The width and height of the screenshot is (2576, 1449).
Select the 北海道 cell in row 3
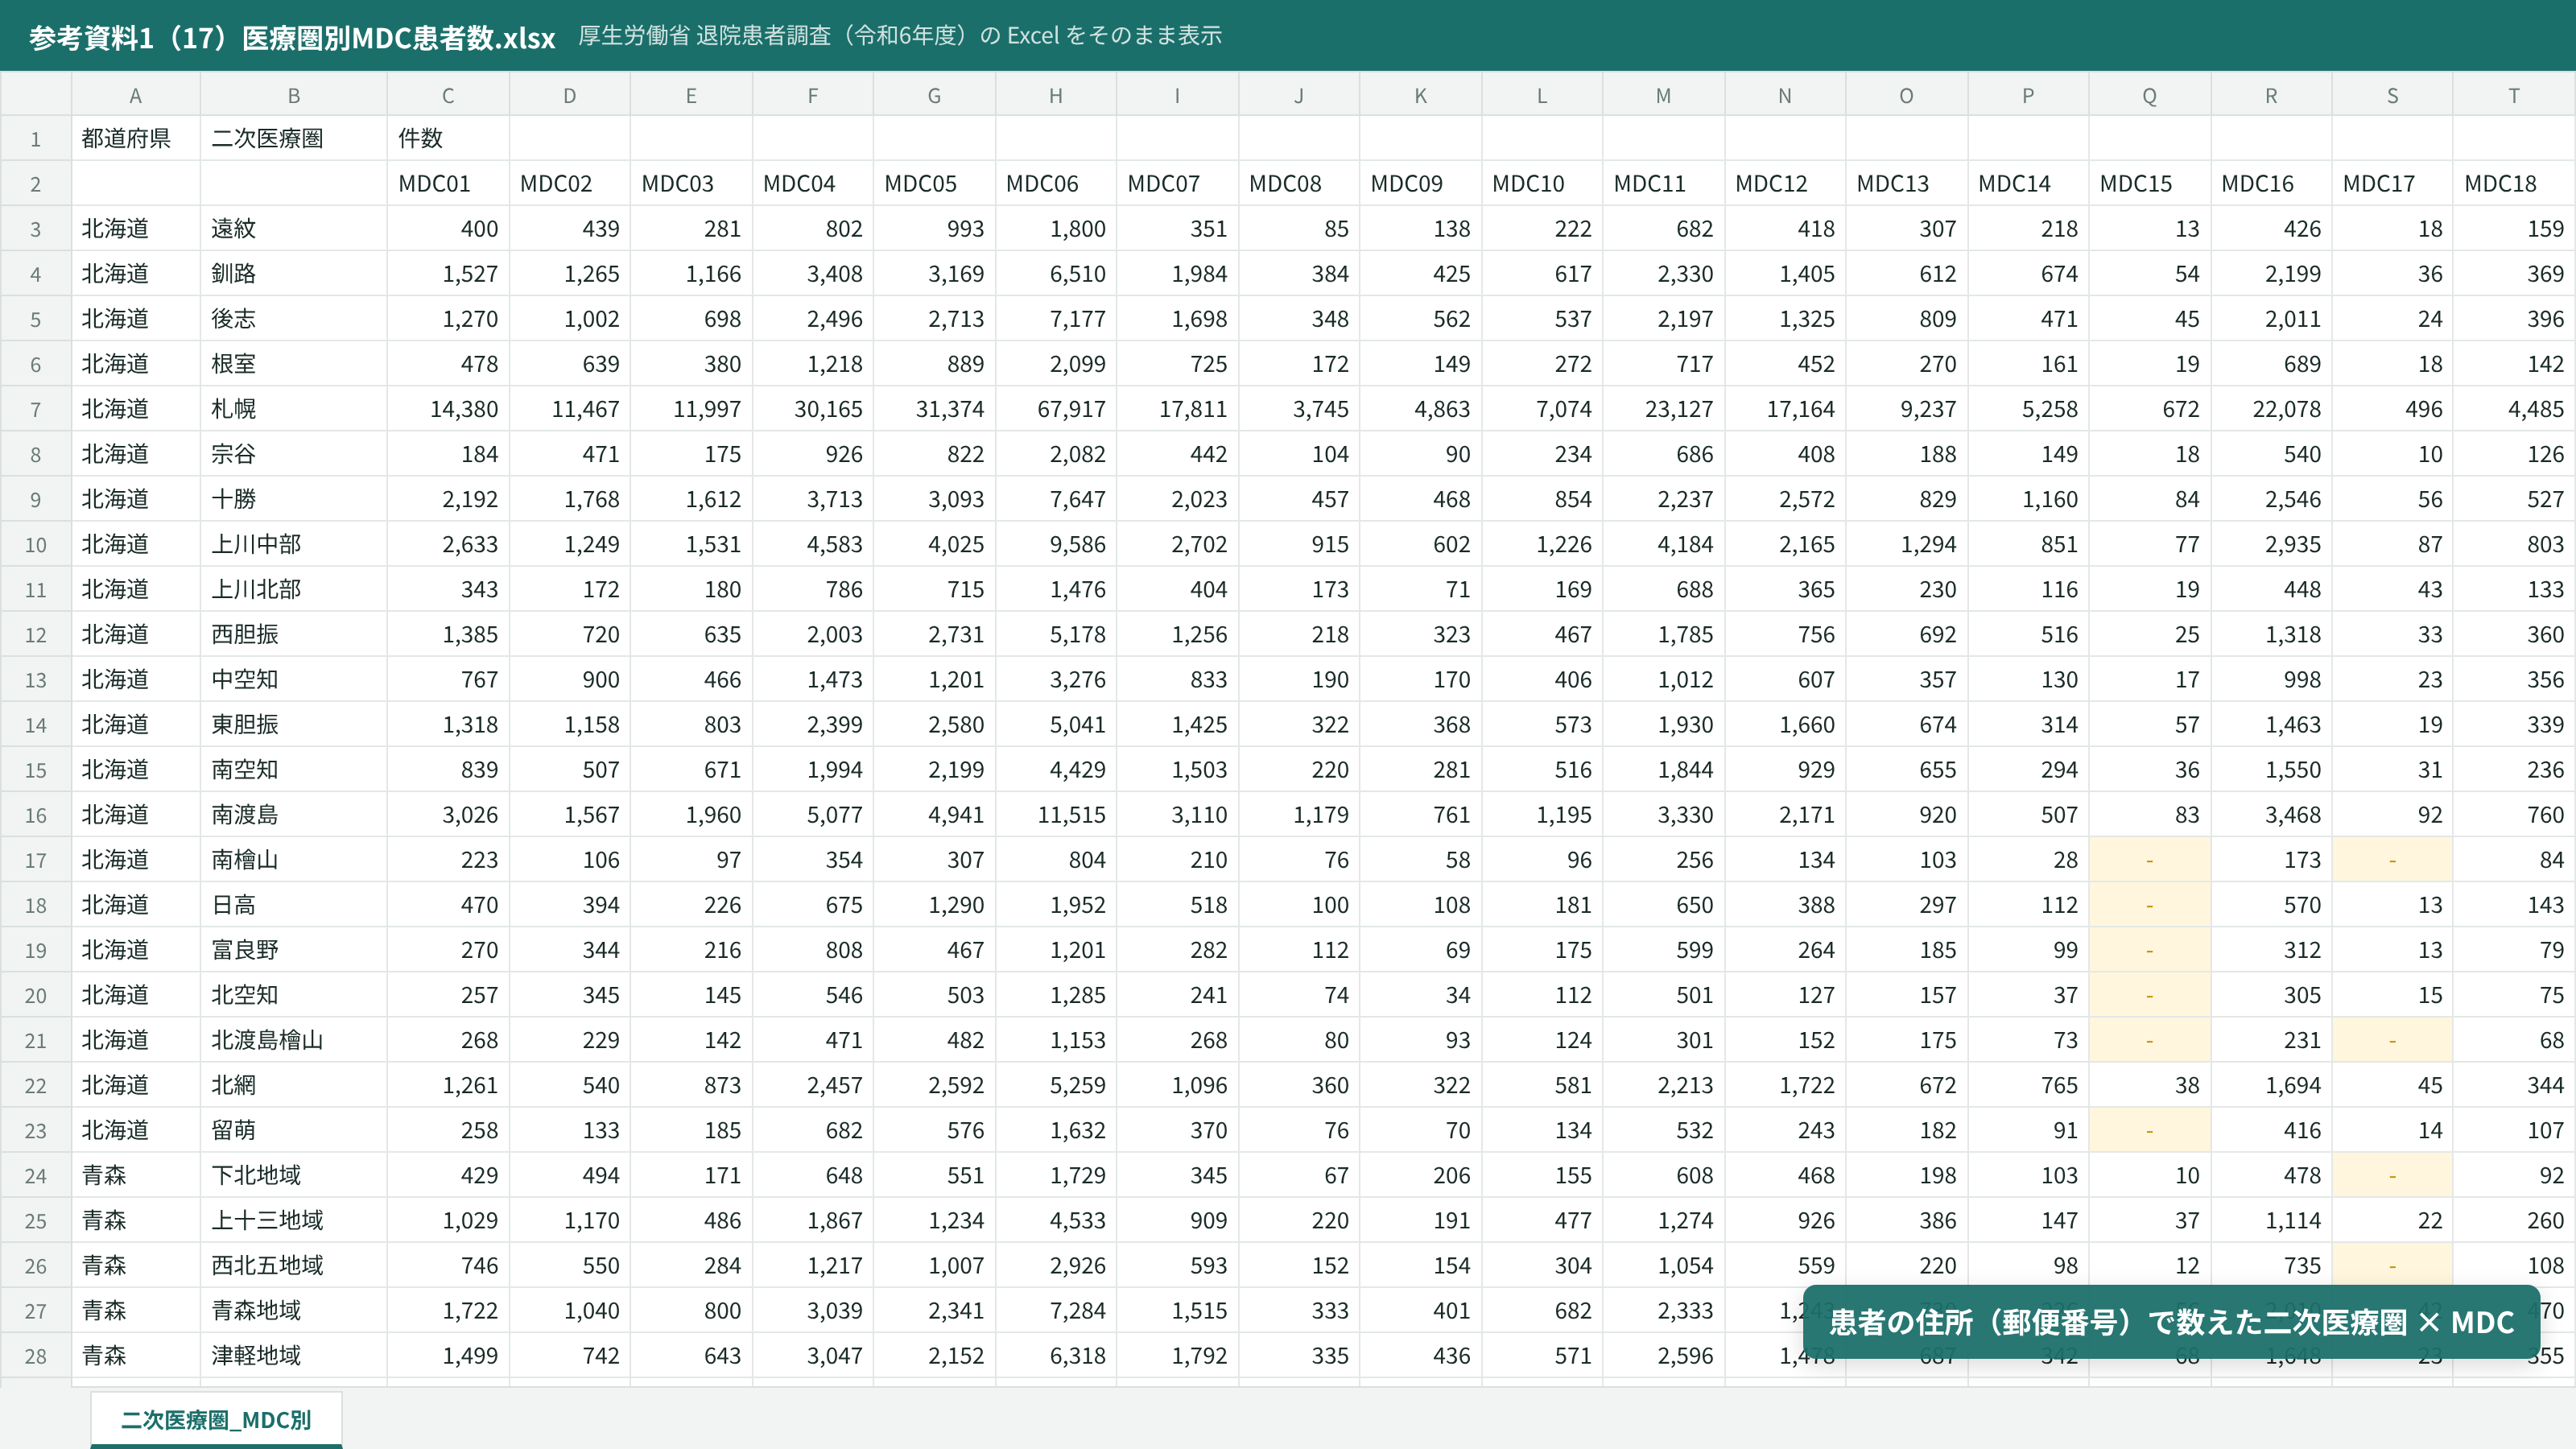[136, 229]
